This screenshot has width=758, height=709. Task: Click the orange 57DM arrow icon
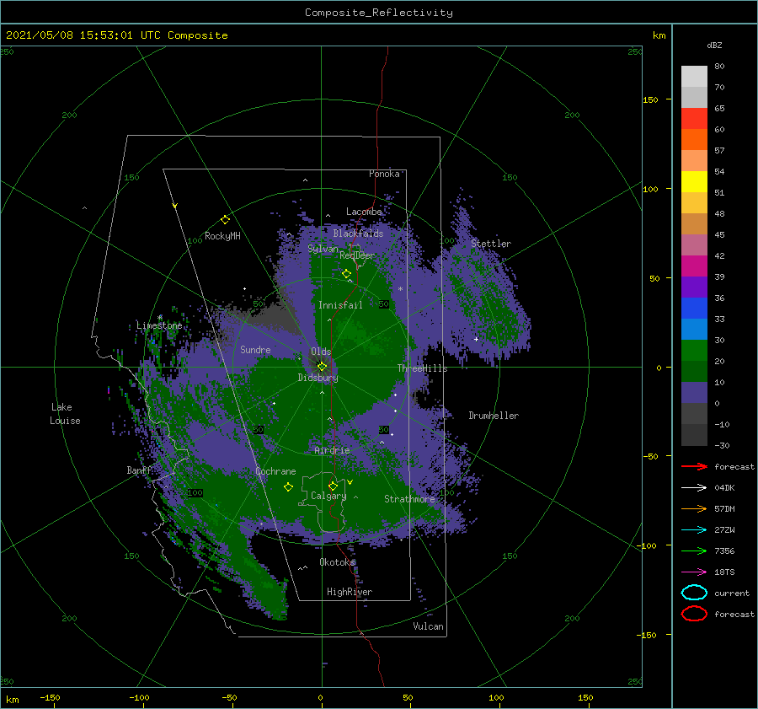tap(694, 508)
